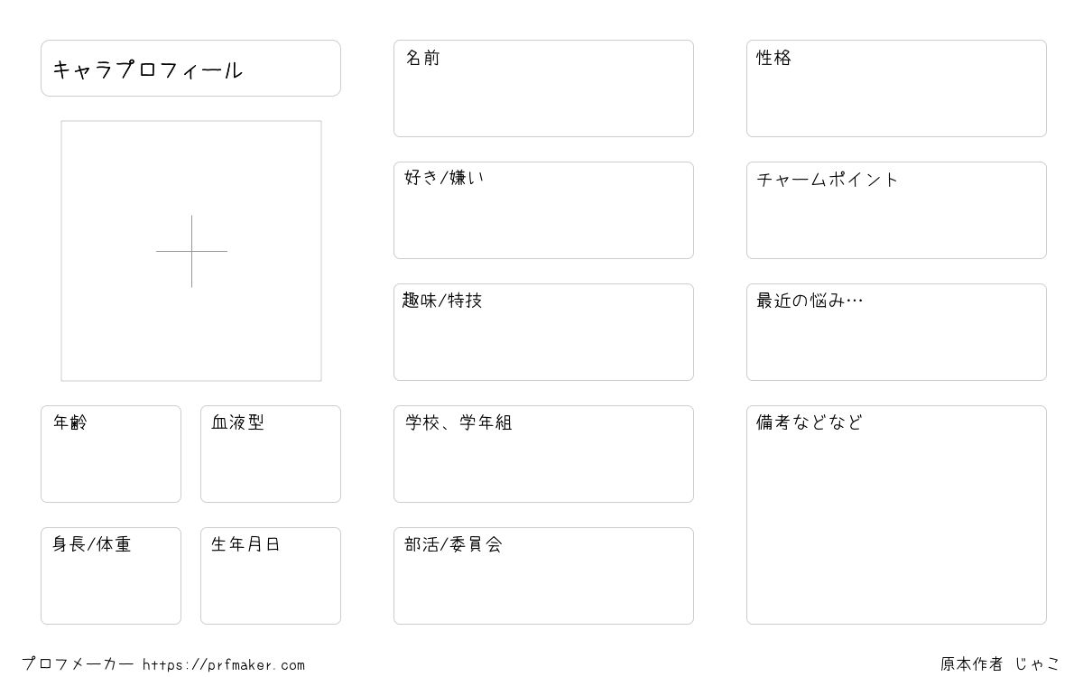Click the チャームポイント charm point field

[896, 210]
